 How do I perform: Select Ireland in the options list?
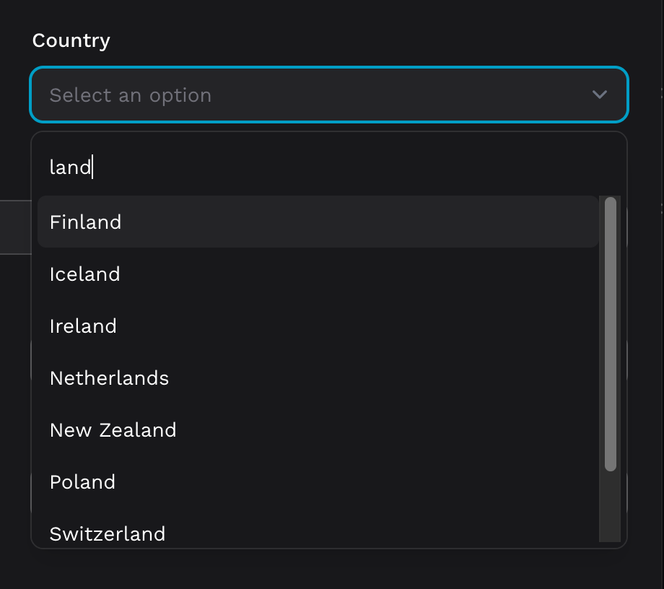(x=82, y=326)
